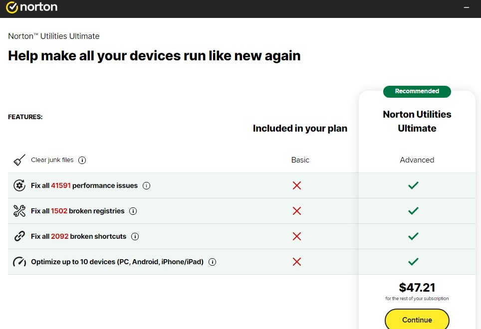The height and width of the screenshot is (329, 481).
Task: Open info tooltip for 2092 broken shortcuts
Action: pos(135,236)
